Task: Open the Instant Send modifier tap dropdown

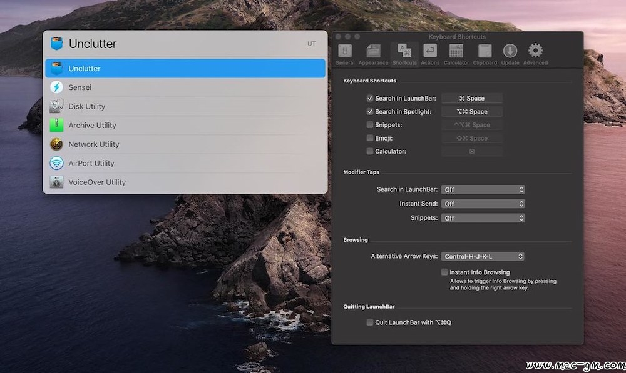Action: [483, 204]
